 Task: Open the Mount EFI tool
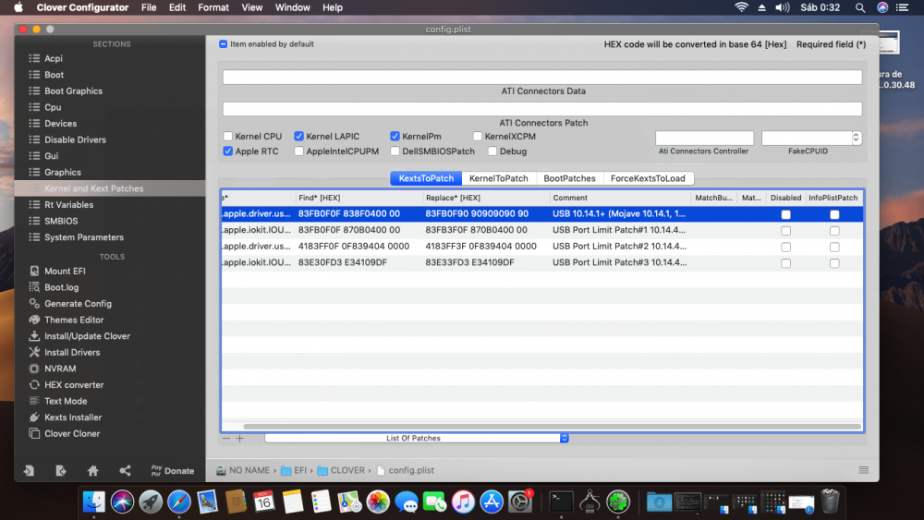tap(65, 271)
